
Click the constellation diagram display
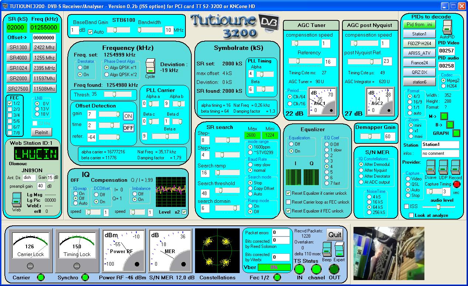tap(217, 251)
